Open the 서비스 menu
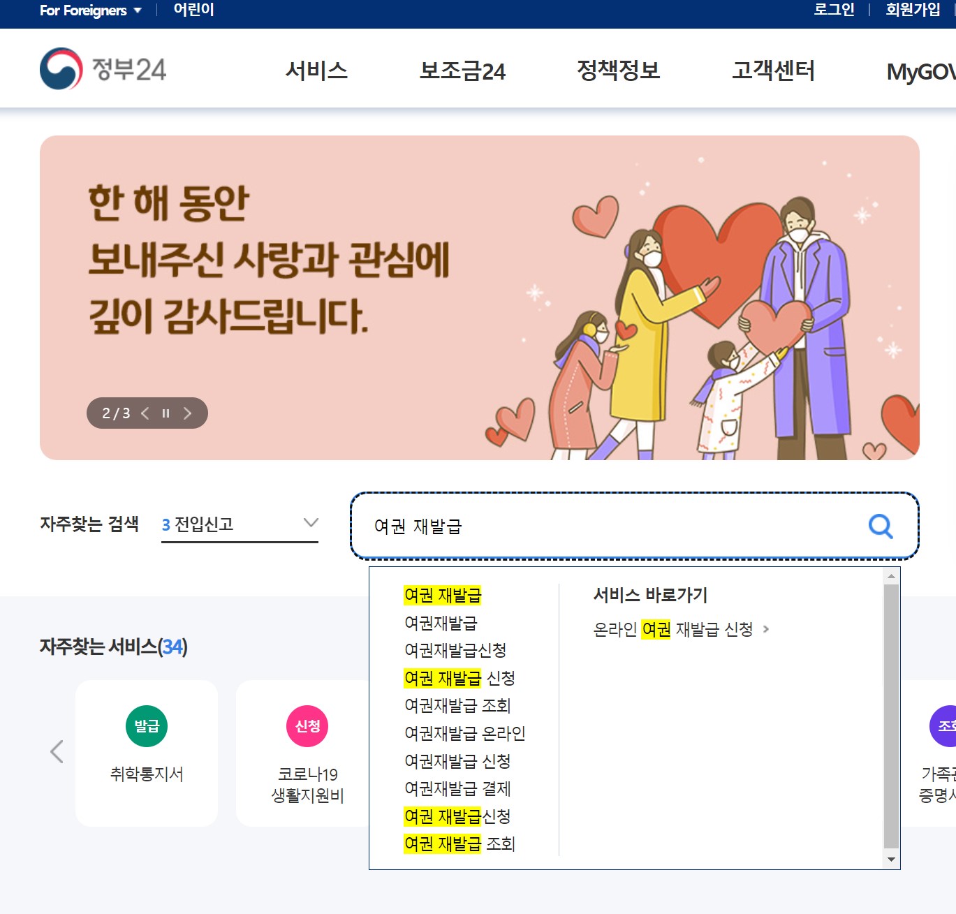The image size is (956, 914). 316,71
